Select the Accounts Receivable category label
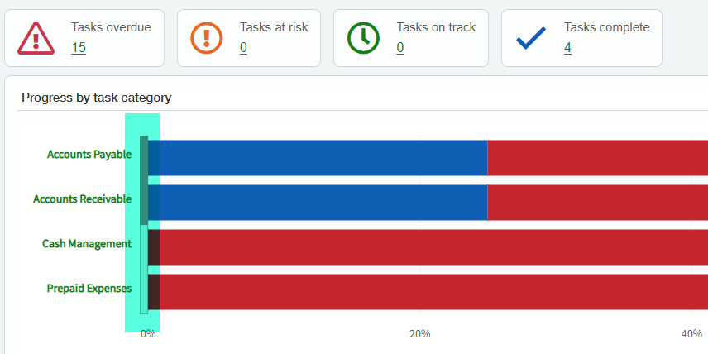 [82, 199]
